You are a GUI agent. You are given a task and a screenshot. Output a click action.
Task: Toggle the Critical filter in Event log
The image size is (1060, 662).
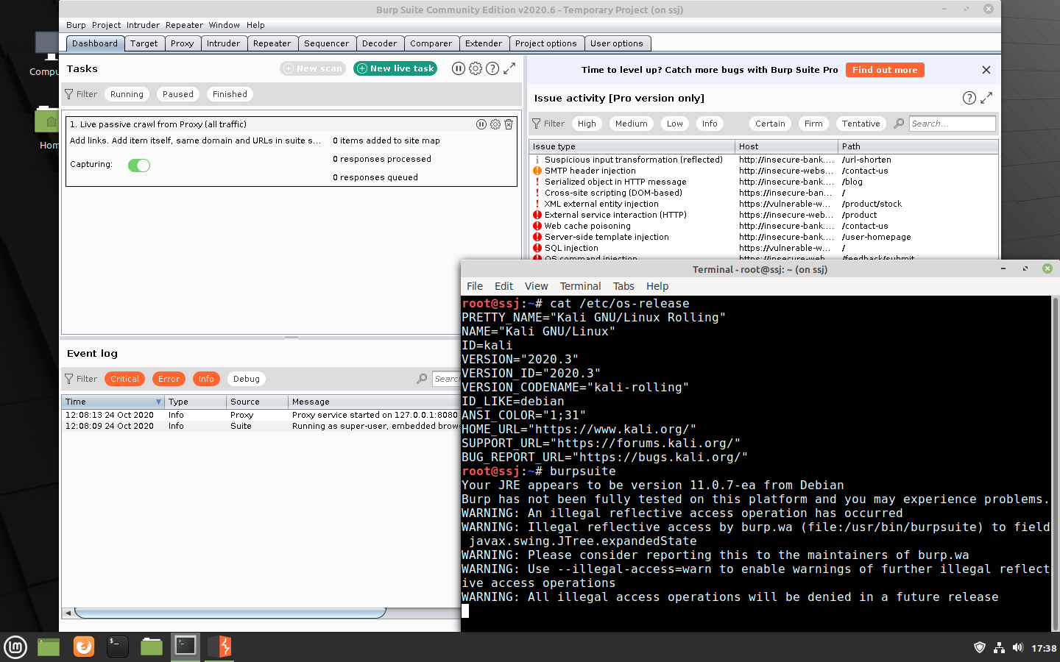click(124, 378)
